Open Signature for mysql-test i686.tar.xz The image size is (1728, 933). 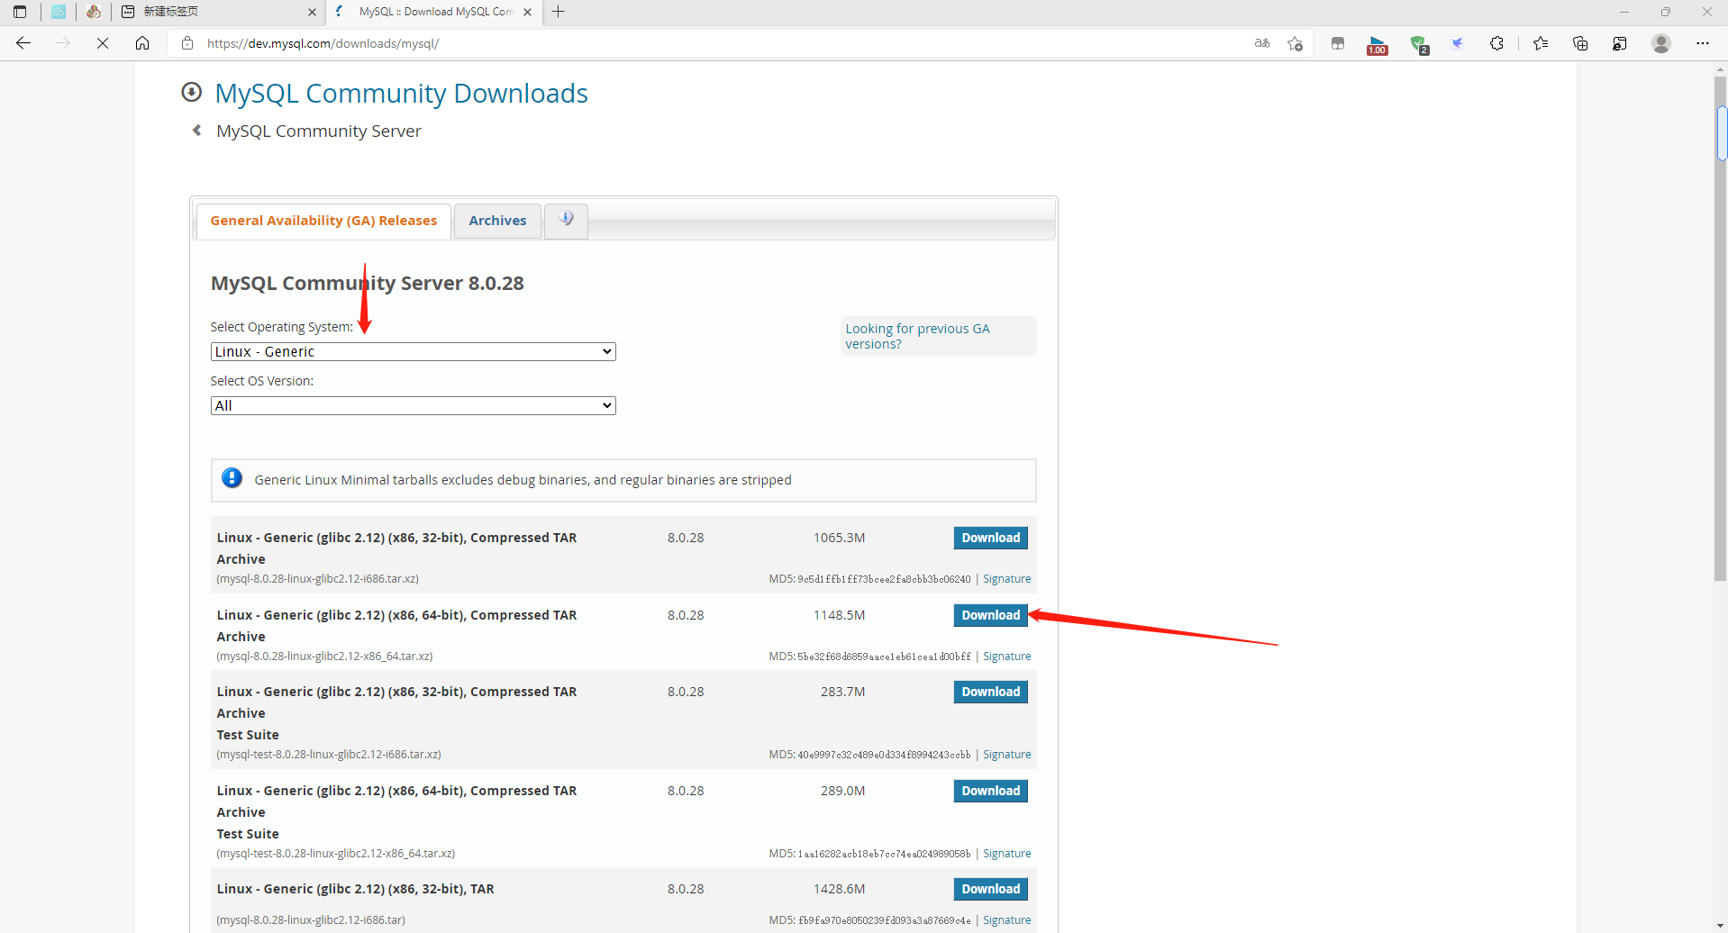tap(1006, 755)
